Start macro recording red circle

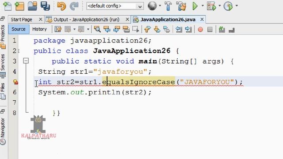[x=200, y=30]
